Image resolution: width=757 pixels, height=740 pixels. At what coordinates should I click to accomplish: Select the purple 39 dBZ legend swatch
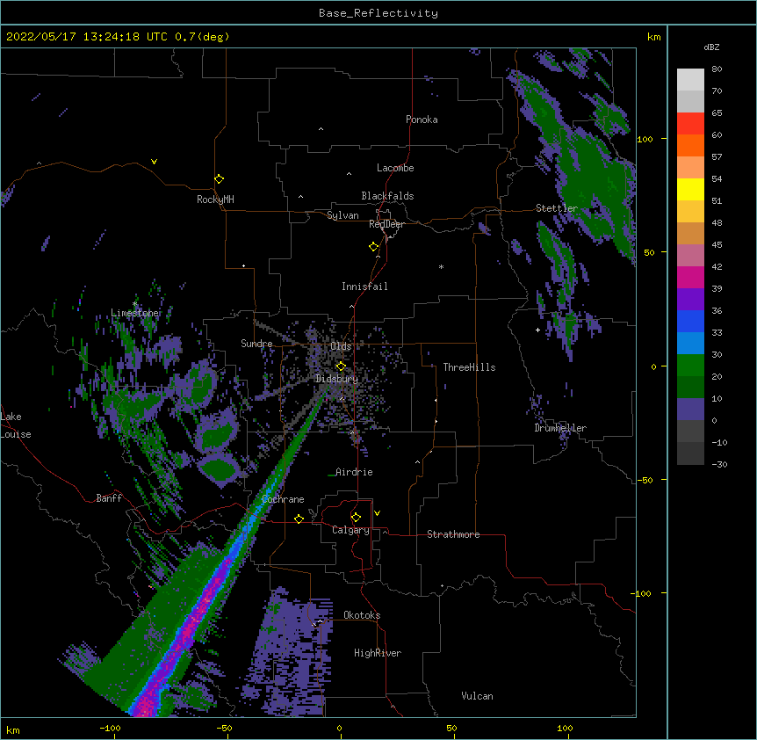pyautogui.click(x=690, y=299)
